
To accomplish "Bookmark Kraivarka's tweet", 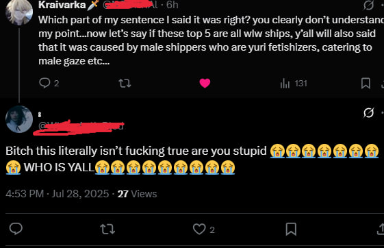I will [x=366, y=84].
